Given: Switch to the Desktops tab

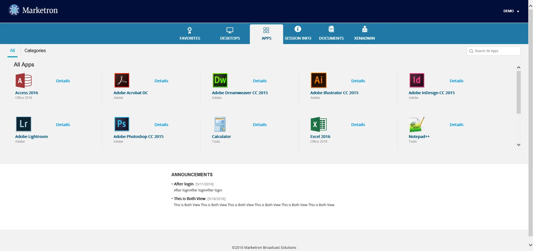Looking at the screenshot, I should tap(230, 34).
